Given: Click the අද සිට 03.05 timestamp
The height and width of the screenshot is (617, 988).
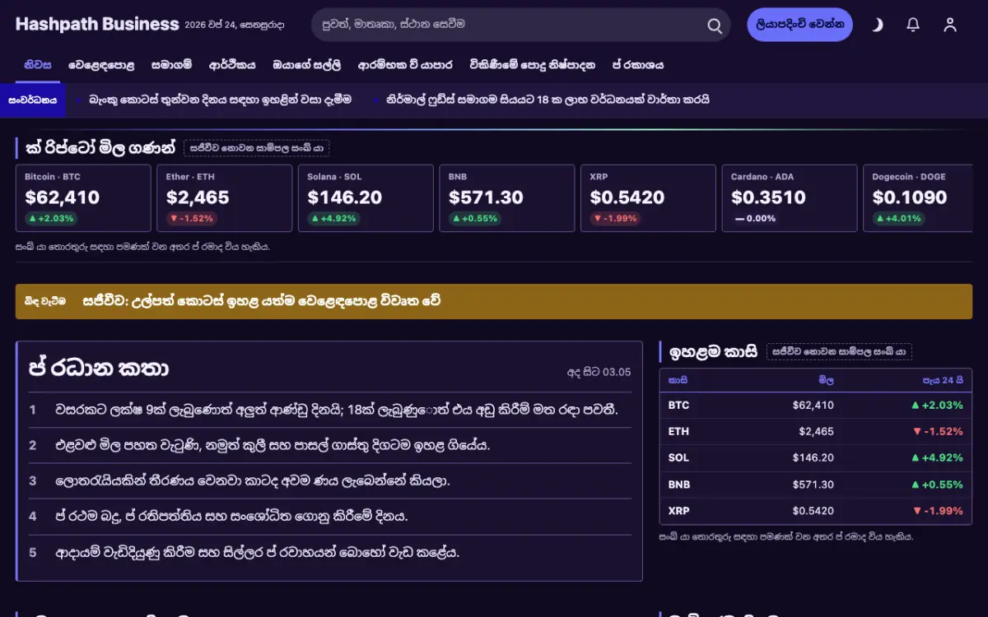Looking at the screenshot, I should click(599, 372).
